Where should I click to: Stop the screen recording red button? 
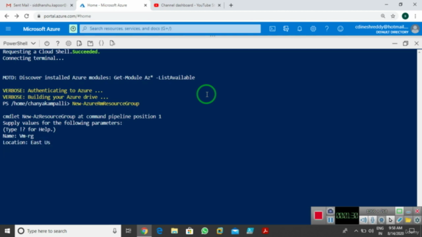(x=318, y=215)
